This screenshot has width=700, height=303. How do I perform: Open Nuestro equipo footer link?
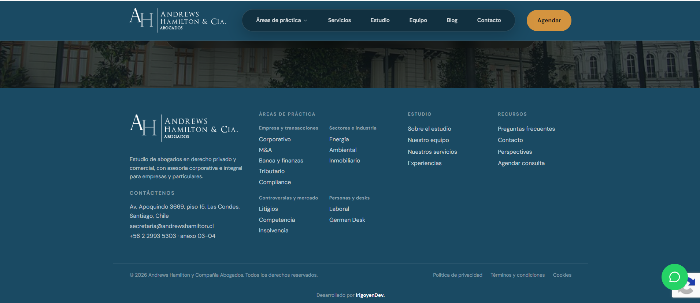tap(428, 140)
